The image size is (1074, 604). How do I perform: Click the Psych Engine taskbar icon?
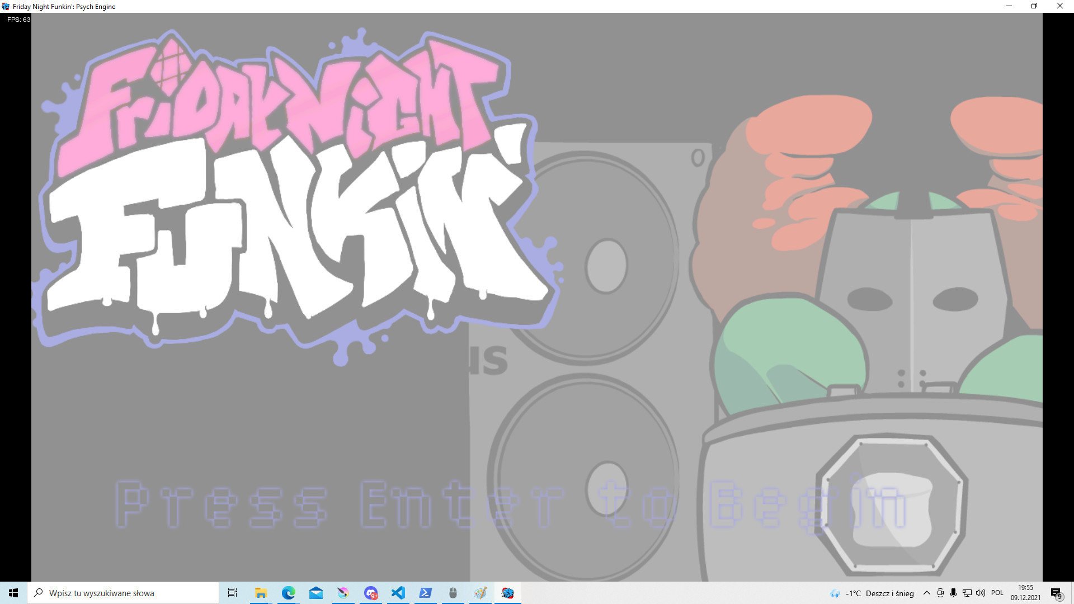[507, 593]
